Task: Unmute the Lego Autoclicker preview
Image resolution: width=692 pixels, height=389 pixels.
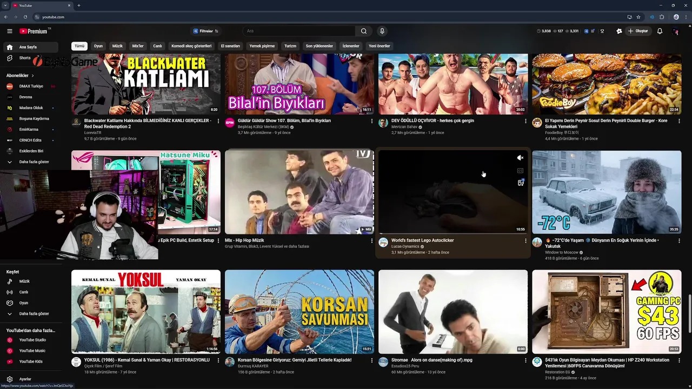Action: 520,158
